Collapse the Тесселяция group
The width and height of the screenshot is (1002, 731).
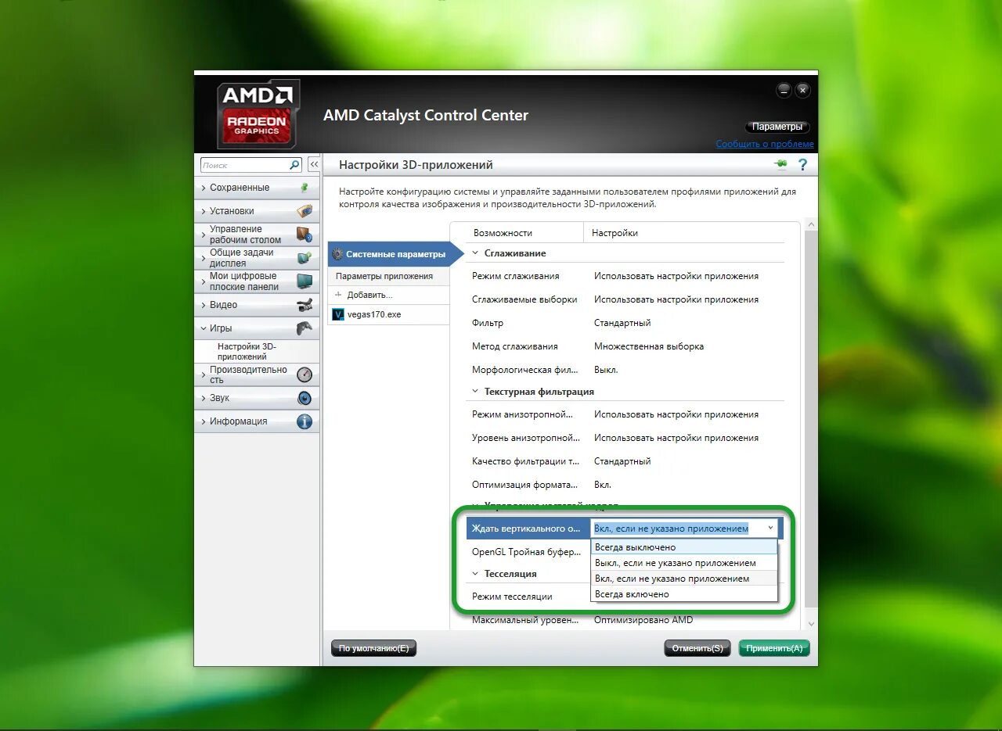(475, 574)
